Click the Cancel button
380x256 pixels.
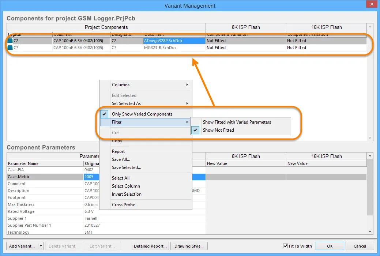[360, 246]
